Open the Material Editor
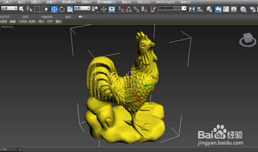This screenshot has width=258, height=152. click(x=243, y=9)
